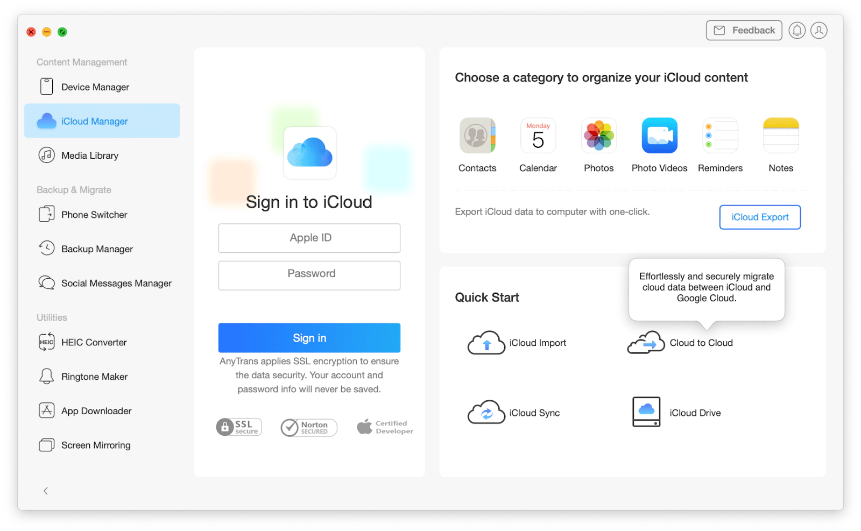This screenshot has width=861, height=531.
Task: Select iCloud Manager in sidebar
Action: click(102, 121)
